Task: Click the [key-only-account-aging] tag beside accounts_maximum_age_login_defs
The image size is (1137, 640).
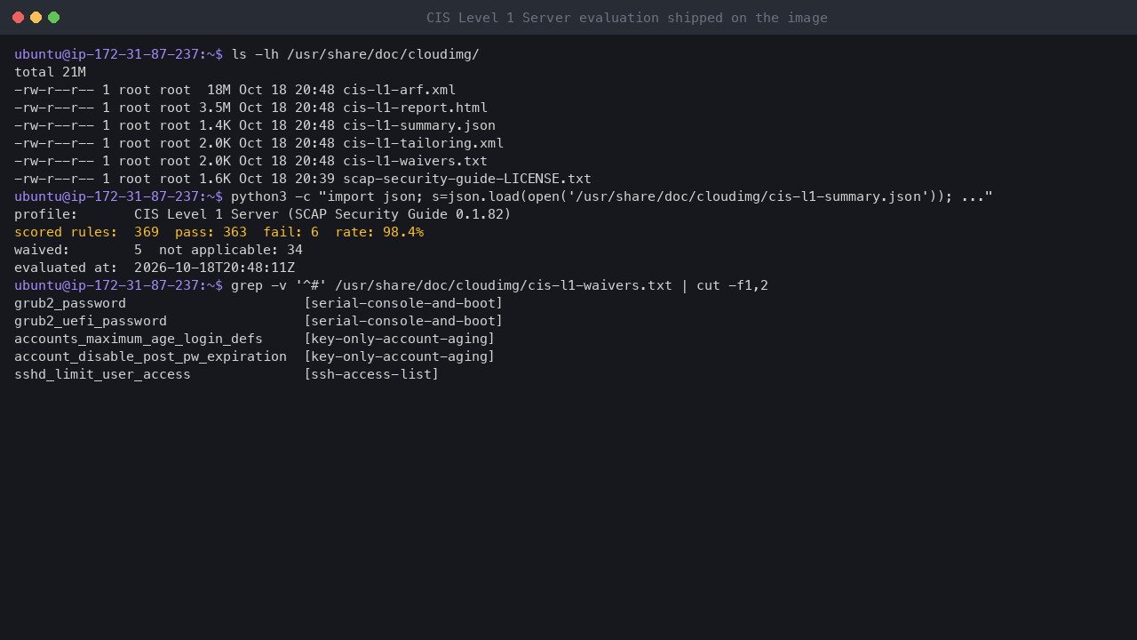Action: click(x=399, y=339)
